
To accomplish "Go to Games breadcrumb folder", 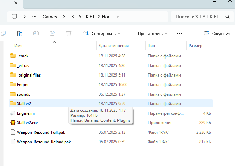I will pyautogui.click(x=50, y=17).
